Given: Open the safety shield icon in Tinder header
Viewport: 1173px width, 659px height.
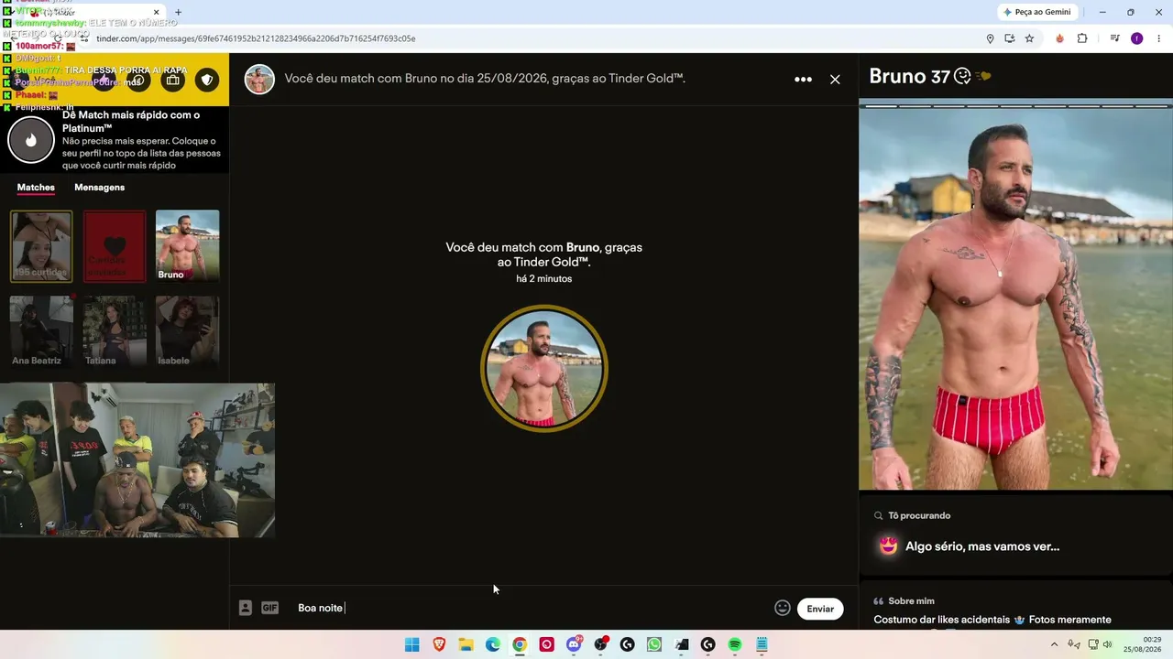Looking at the screenshot, I should [208, 81].
